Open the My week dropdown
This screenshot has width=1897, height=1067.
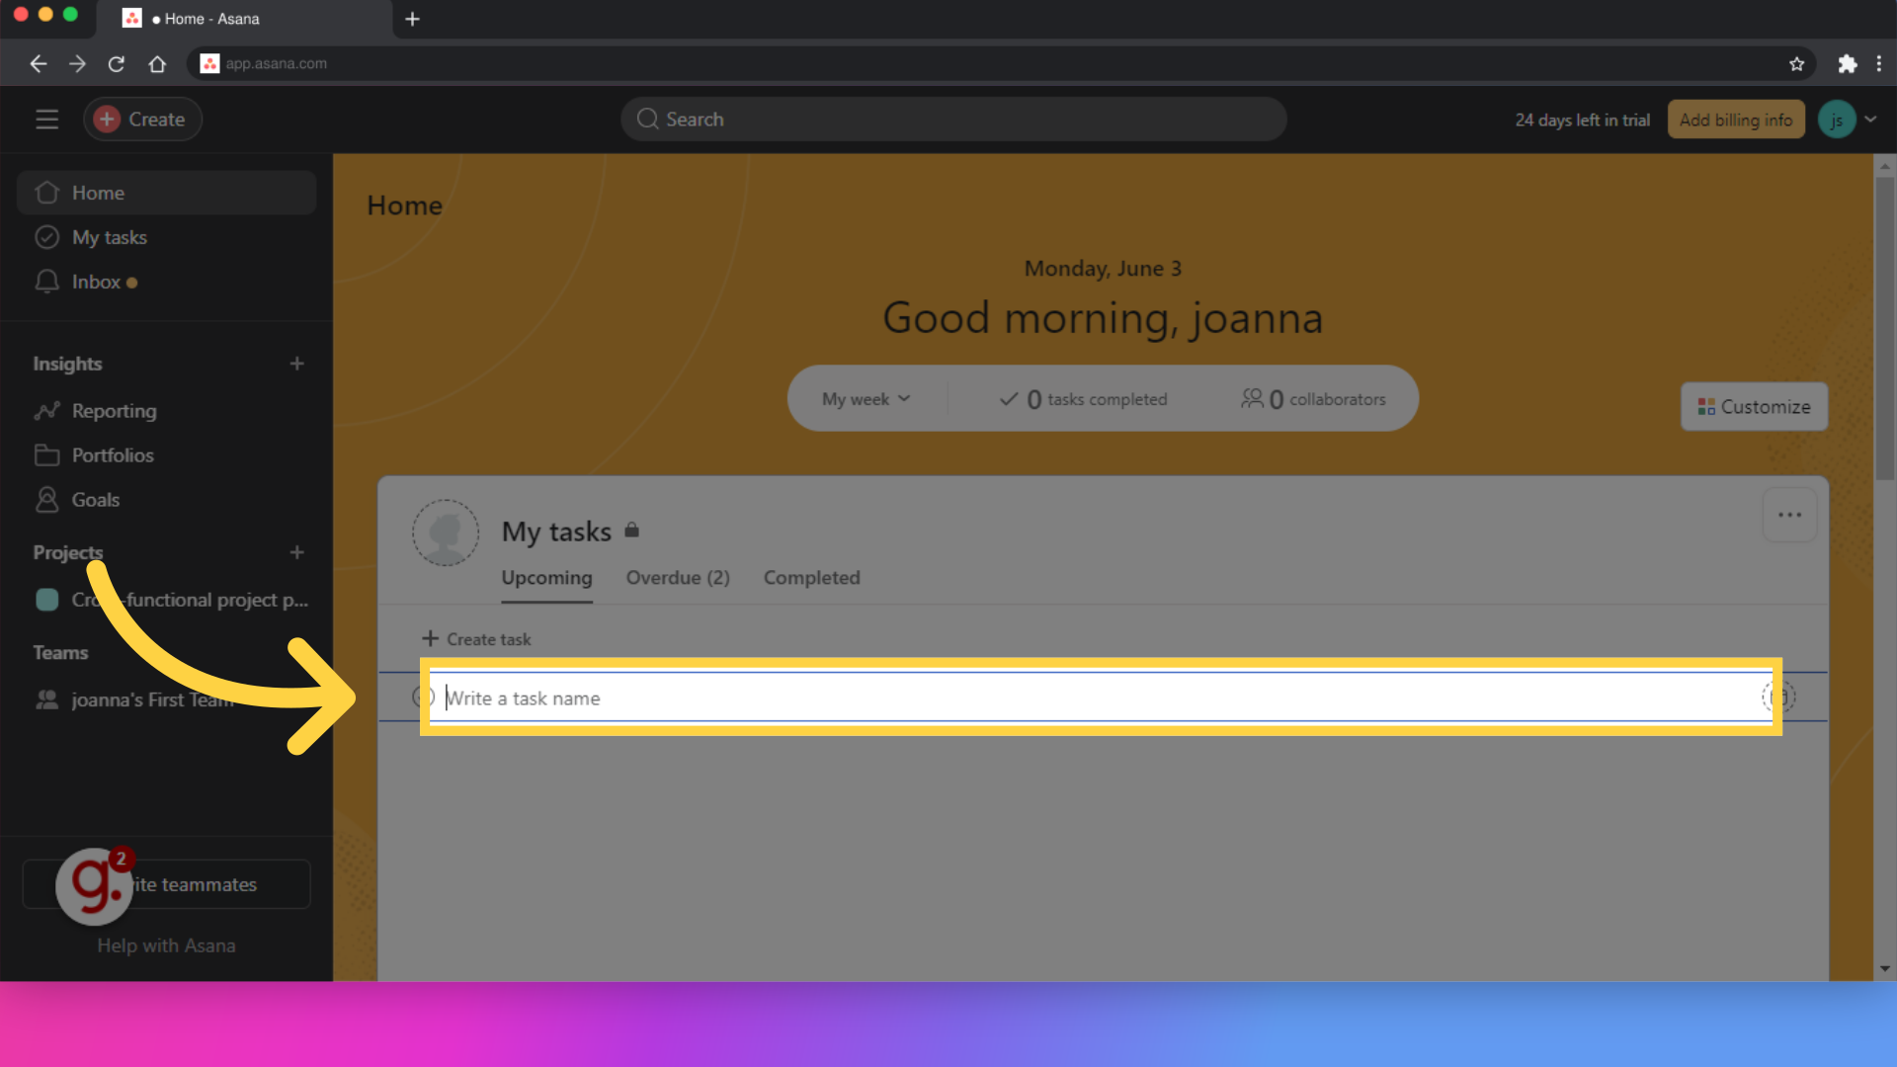[866, 399]
